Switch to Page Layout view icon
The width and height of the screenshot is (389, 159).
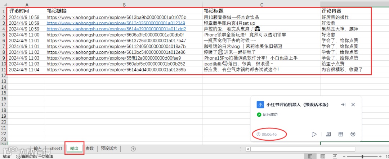(x=322, y=156)
